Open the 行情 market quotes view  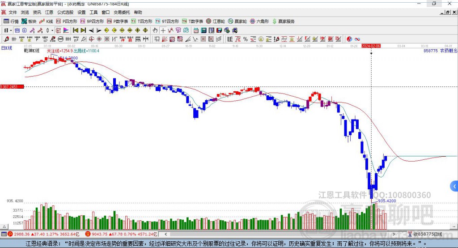tap(11, 21)
